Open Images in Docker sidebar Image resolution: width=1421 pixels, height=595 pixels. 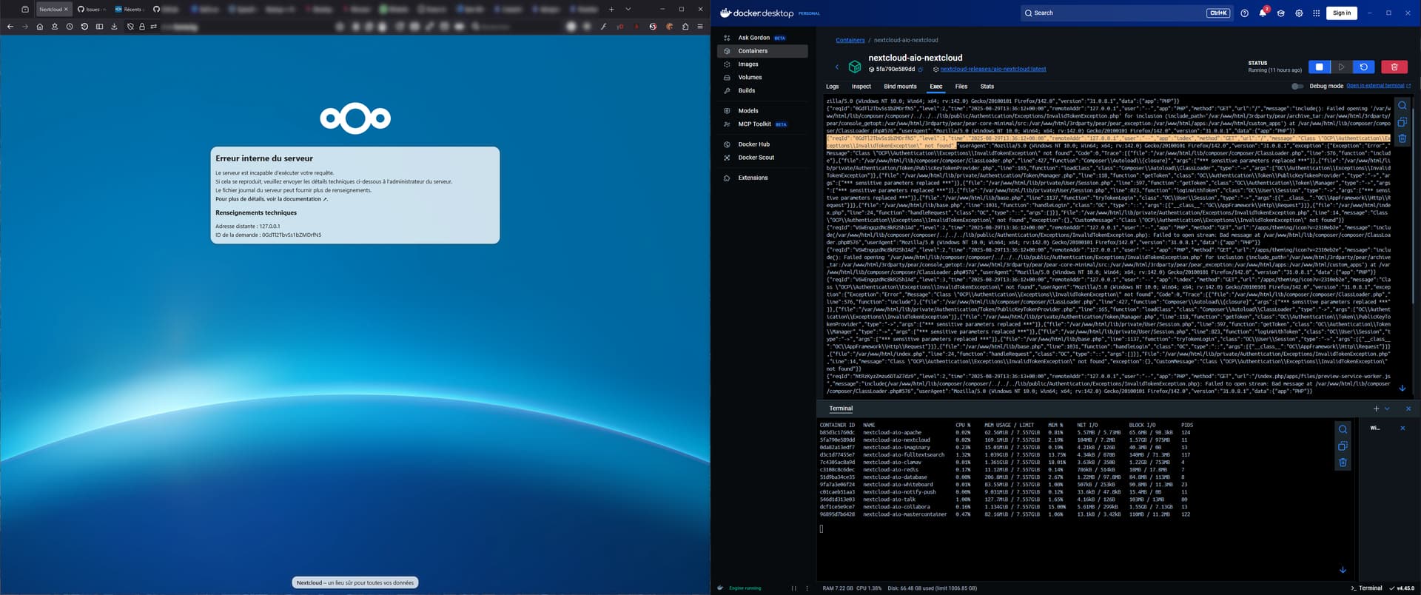[x=762, y=64]
